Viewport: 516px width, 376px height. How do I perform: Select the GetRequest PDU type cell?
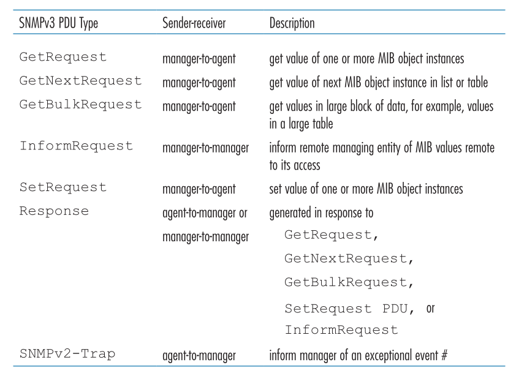[x=63, y=57]
